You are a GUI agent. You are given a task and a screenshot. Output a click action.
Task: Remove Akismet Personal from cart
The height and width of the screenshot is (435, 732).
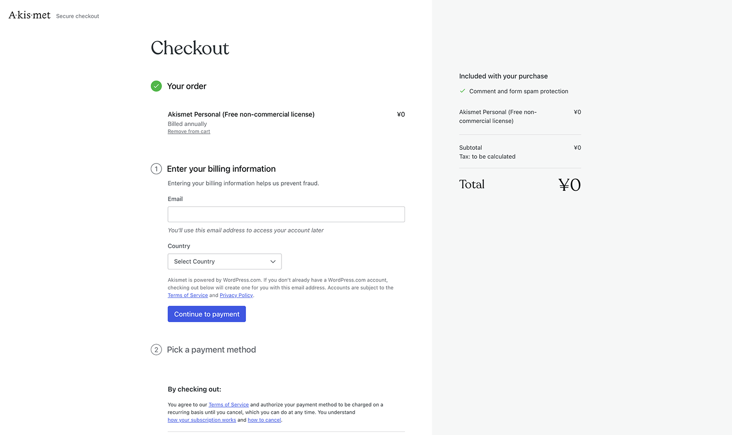pyautogui.click(x=189, y=131)
